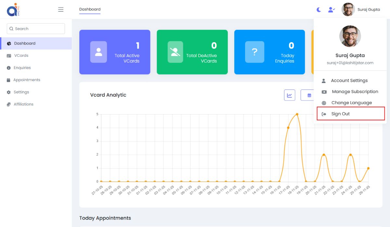Choose Manage Subscription from profile menu

pyautogui.click(x=355, y=92)
